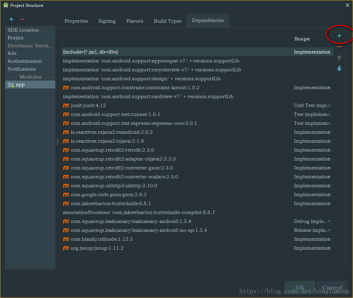Click the maven icon beside utilcode:1.12.5
353x298 pixels.
click(x=66, y=239)
